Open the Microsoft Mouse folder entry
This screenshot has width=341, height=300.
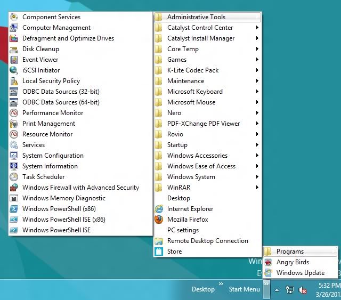207,102
